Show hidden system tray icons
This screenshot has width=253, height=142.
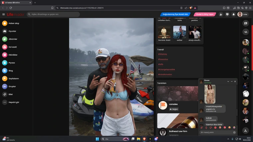coord(228,139)
